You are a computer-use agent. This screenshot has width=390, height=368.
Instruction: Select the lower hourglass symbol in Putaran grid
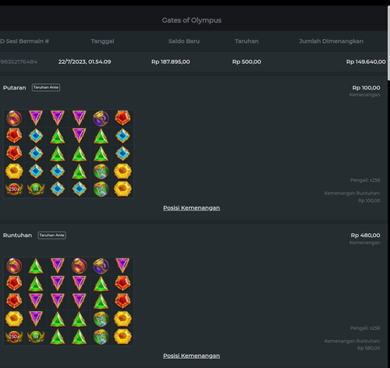pyautogui.click(x=101, y=189)
